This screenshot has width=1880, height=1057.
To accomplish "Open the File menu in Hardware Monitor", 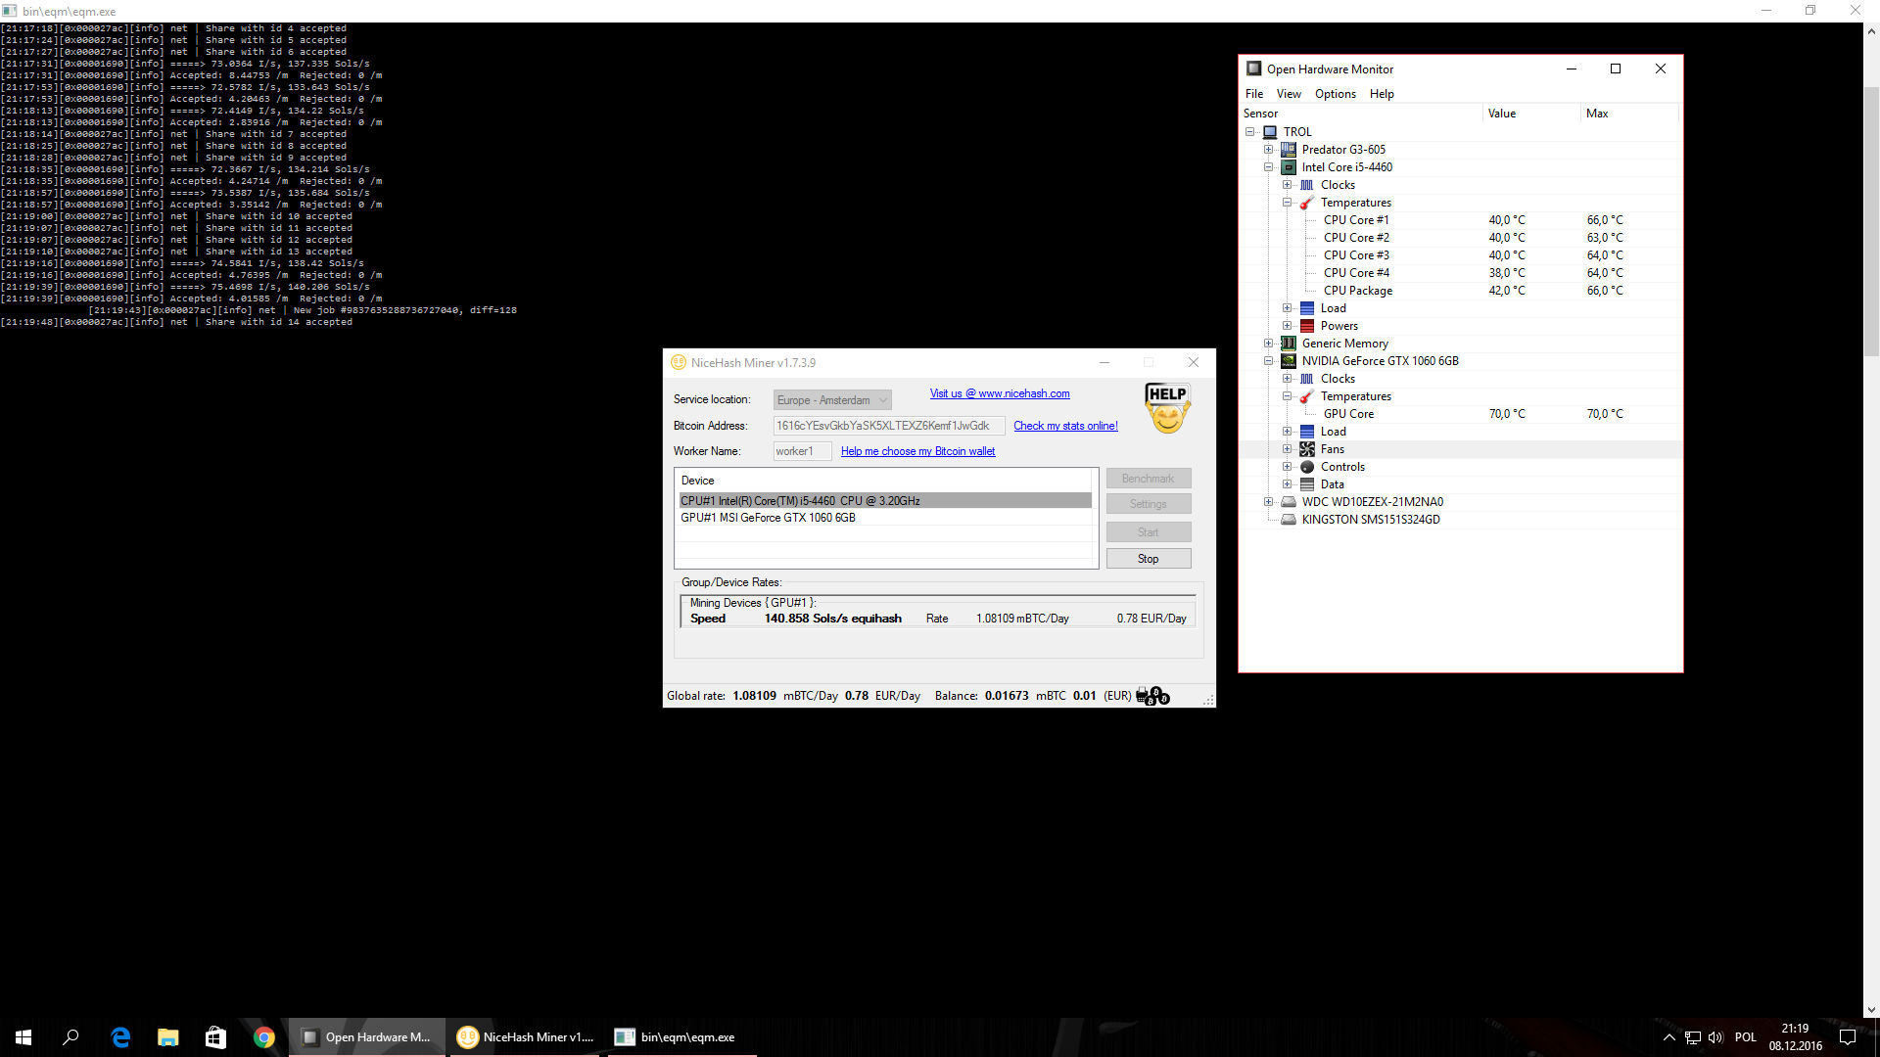I will (1254, 94).
